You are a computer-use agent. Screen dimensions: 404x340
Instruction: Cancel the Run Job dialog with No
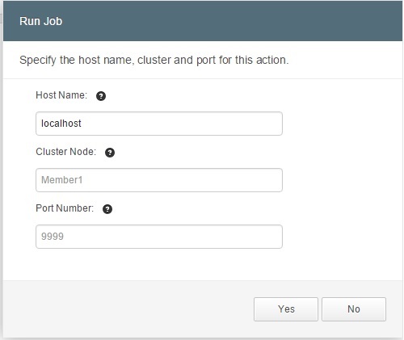354,309
